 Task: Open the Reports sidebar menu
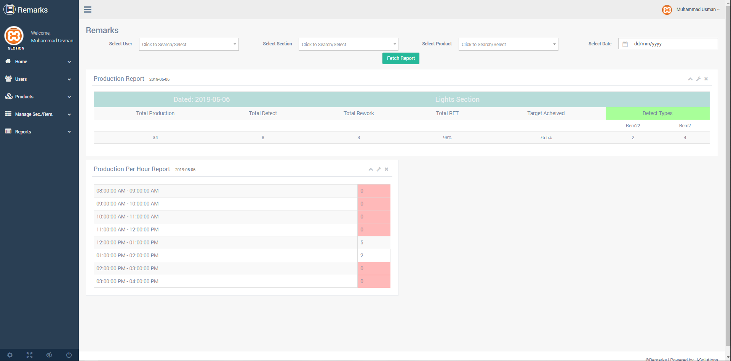(39, 132)
